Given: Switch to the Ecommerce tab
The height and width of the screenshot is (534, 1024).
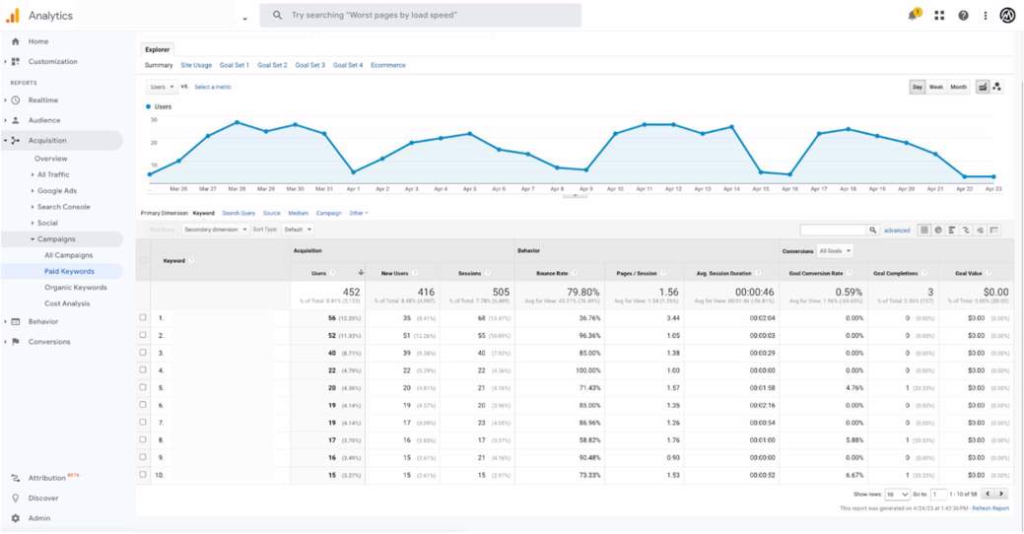Looking at the screenshot, I should (387, 65).
